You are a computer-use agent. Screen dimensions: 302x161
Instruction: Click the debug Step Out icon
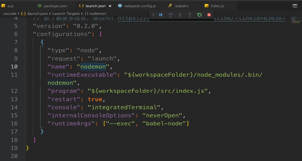click(x=190, y=15)
